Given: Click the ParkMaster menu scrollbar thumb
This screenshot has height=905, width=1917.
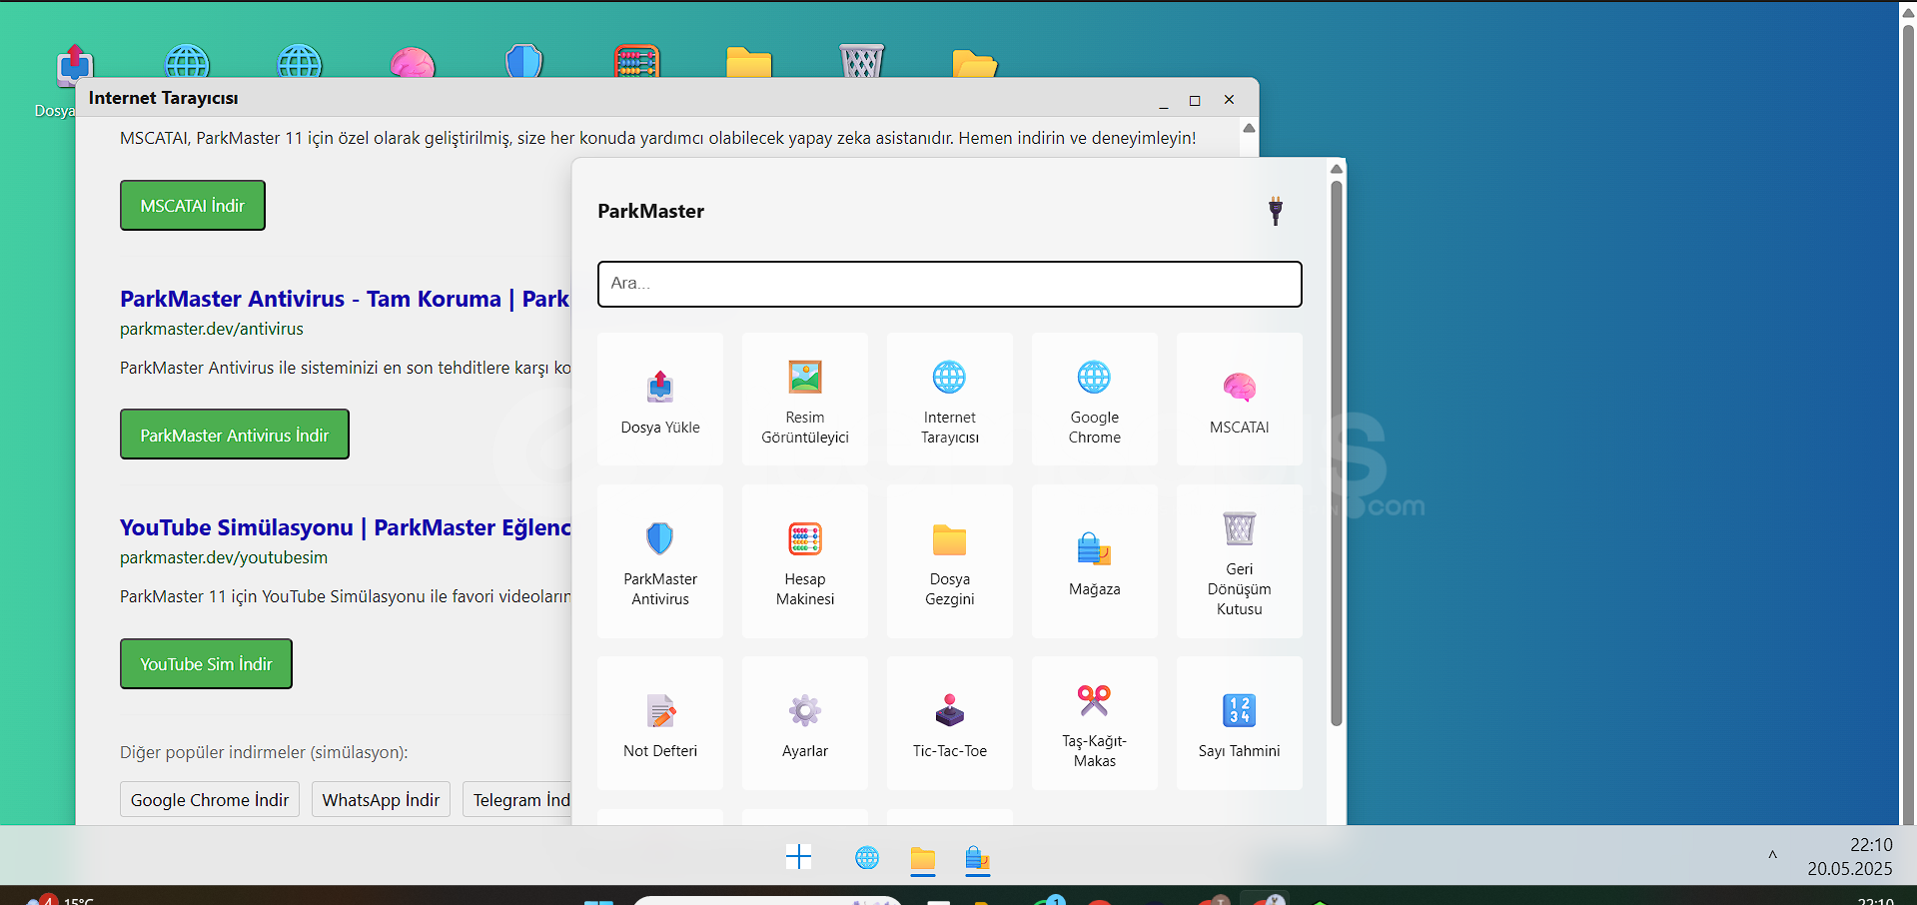Looking at the screenshot, I should pos(1337,452).
